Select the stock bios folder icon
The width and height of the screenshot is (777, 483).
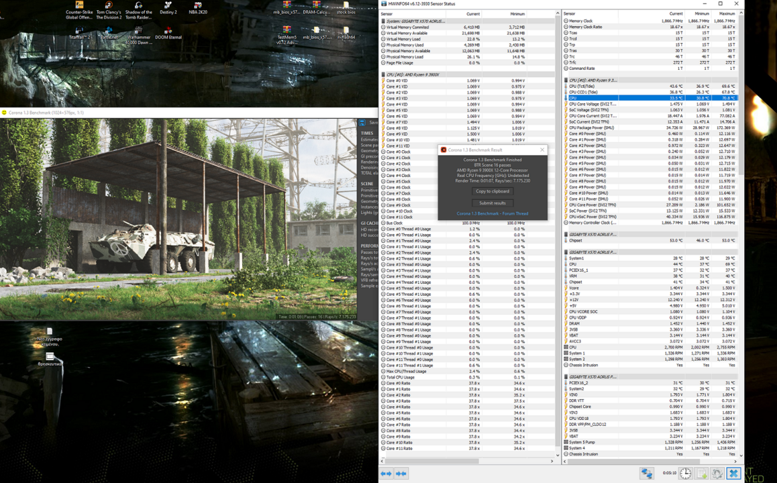pyautogui.click(x=346, y=8)
